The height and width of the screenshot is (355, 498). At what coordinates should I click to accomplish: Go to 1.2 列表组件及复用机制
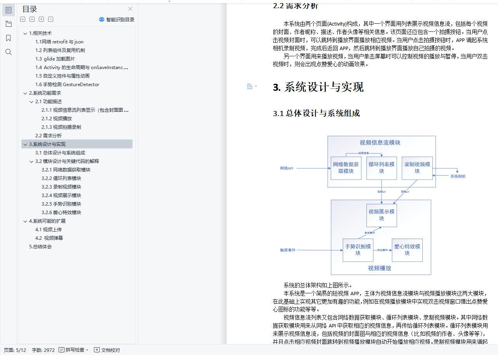coord(60,50)
